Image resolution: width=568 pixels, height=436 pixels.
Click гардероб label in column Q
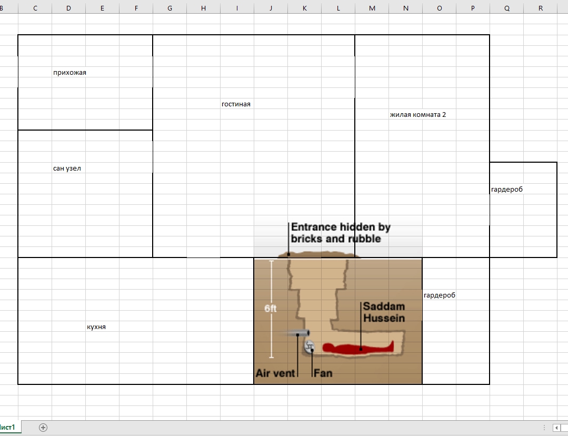pos(507,189)
